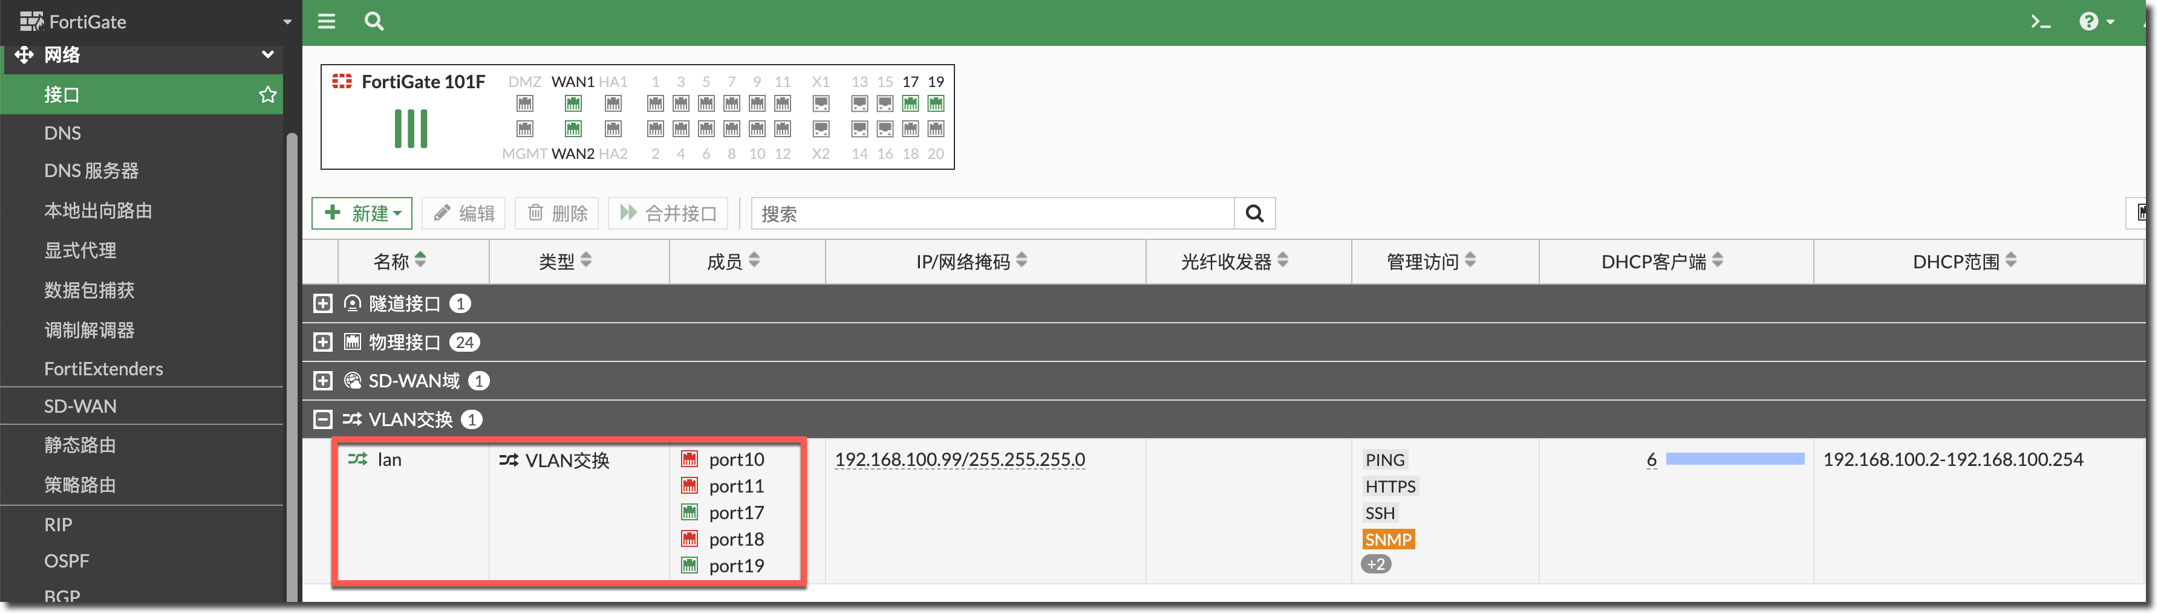Image resolution: width=2158 pixels, height=614 pixels.
Task: Click the 合并接口 merge interfaces icon
Action: 628,213
